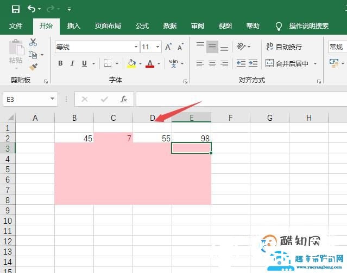Viewport: 347px width, 273px height.
Task: Click the Insert Function fx icon
Action: point(124,99)
